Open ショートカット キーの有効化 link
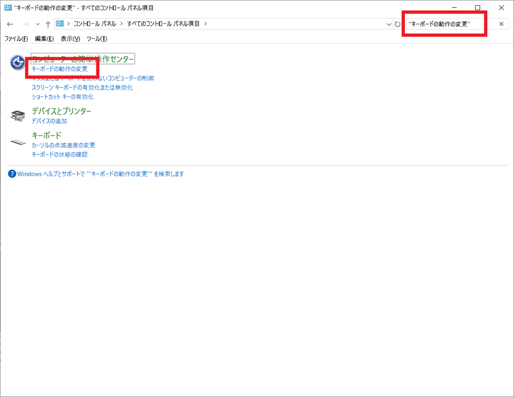Image resolution: width=514 pixels, height=397 pixels. pos(62,97)
